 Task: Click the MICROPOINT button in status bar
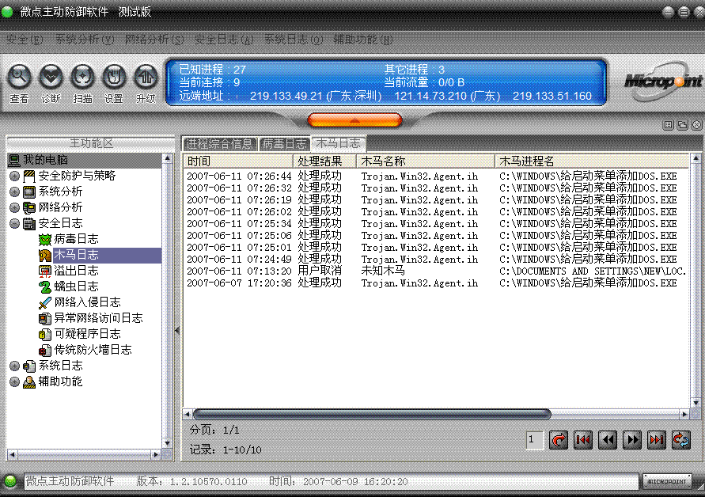[x=667, y=481]
